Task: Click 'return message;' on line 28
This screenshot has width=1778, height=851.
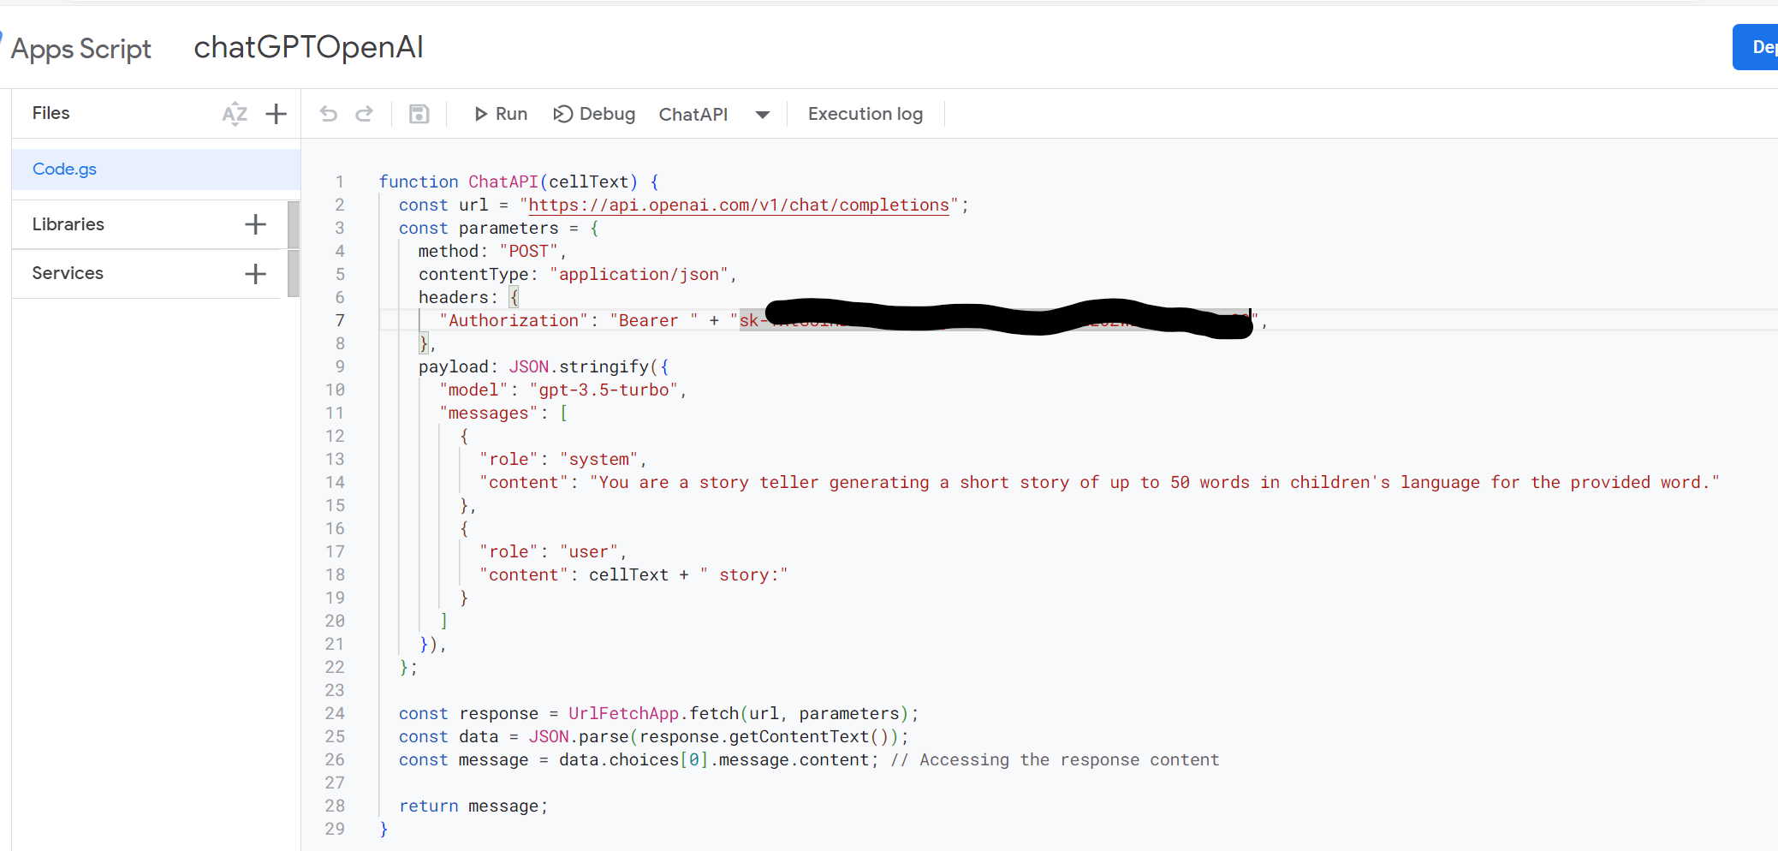Action: point(473,806)
